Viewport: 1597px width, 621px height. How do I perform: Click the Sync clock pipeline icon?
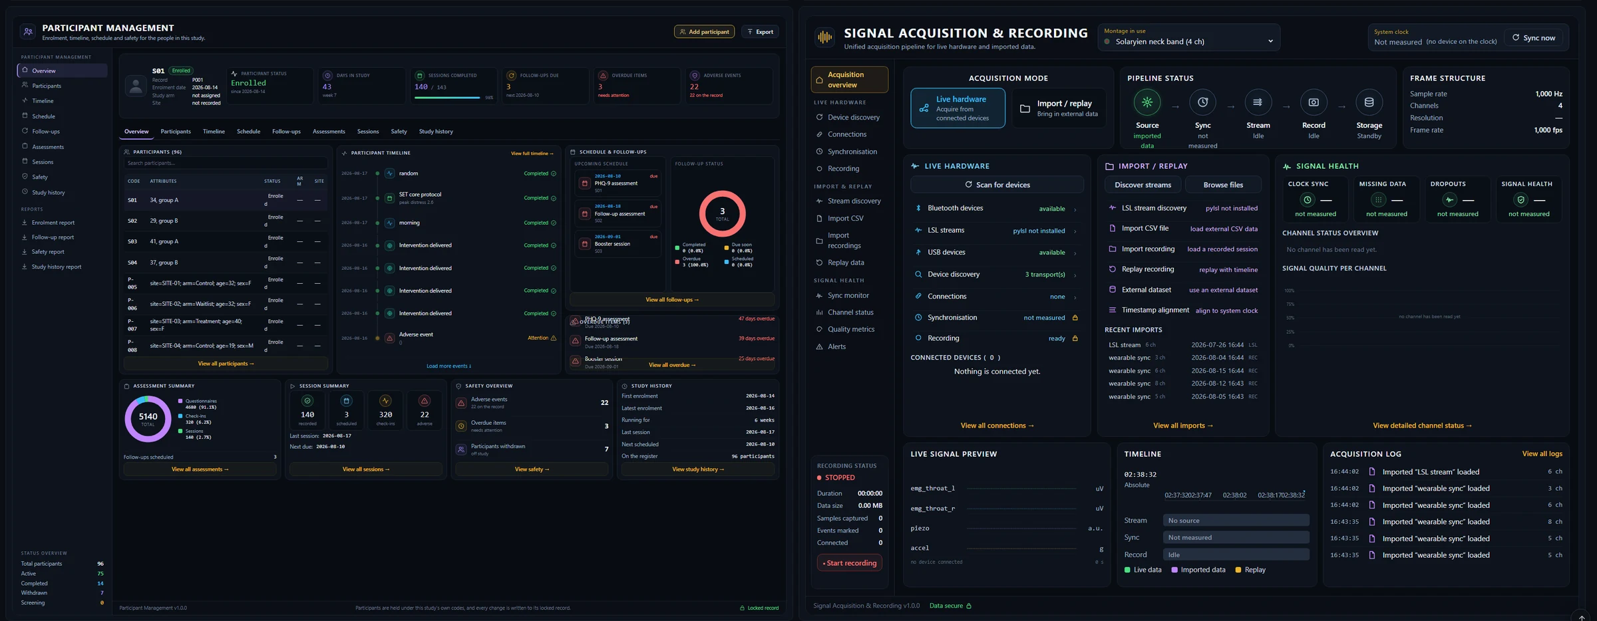pyautogui.click(x=1202, y=102)
